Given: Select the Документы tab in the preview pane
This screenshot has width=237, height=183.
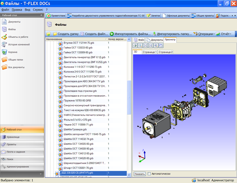Looking at the screenshot, I should coord(154,40).
